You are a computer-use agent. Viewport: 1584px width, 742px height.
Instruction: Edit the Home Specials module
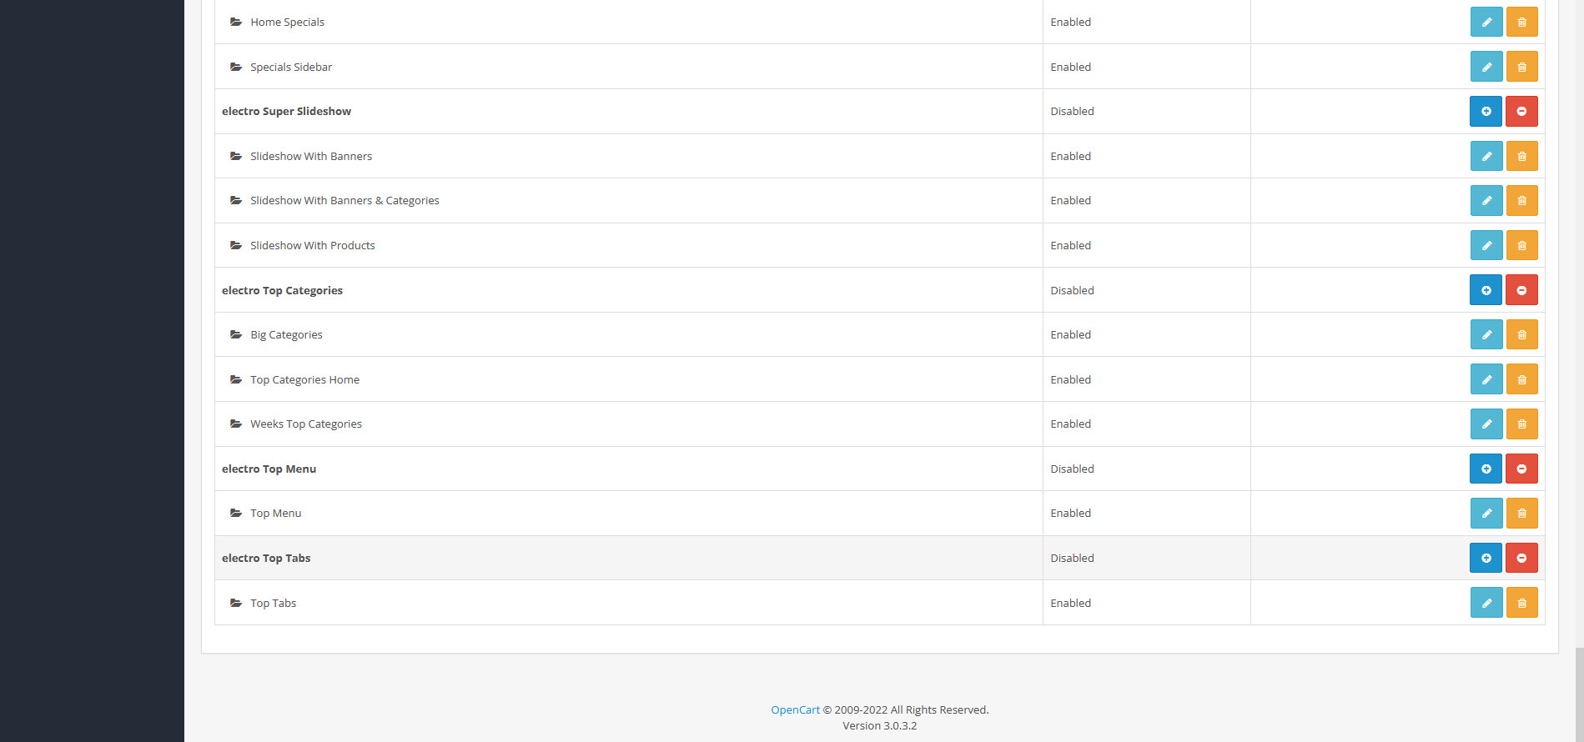[1486, 22]
